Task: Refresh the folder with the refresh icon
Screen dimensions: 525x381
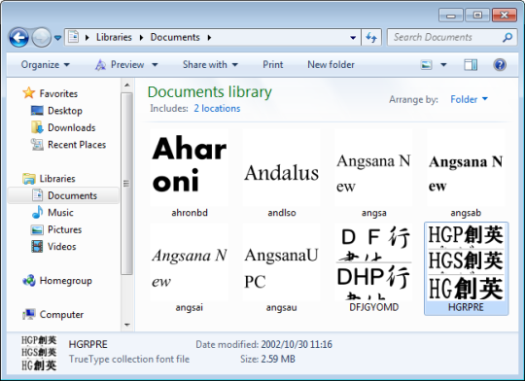Action: click(371, 37)
